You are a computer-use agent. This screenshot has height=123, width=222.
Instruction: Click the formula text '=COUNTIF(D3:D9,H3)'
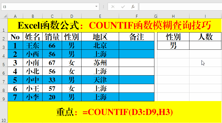[x=128, y=112]
